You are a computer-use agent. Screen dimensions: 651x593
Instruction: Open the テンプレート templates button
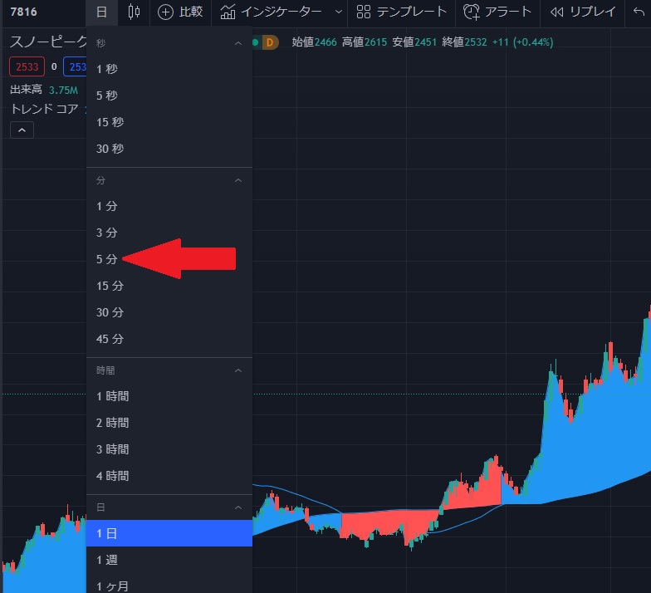click(402, 12)
